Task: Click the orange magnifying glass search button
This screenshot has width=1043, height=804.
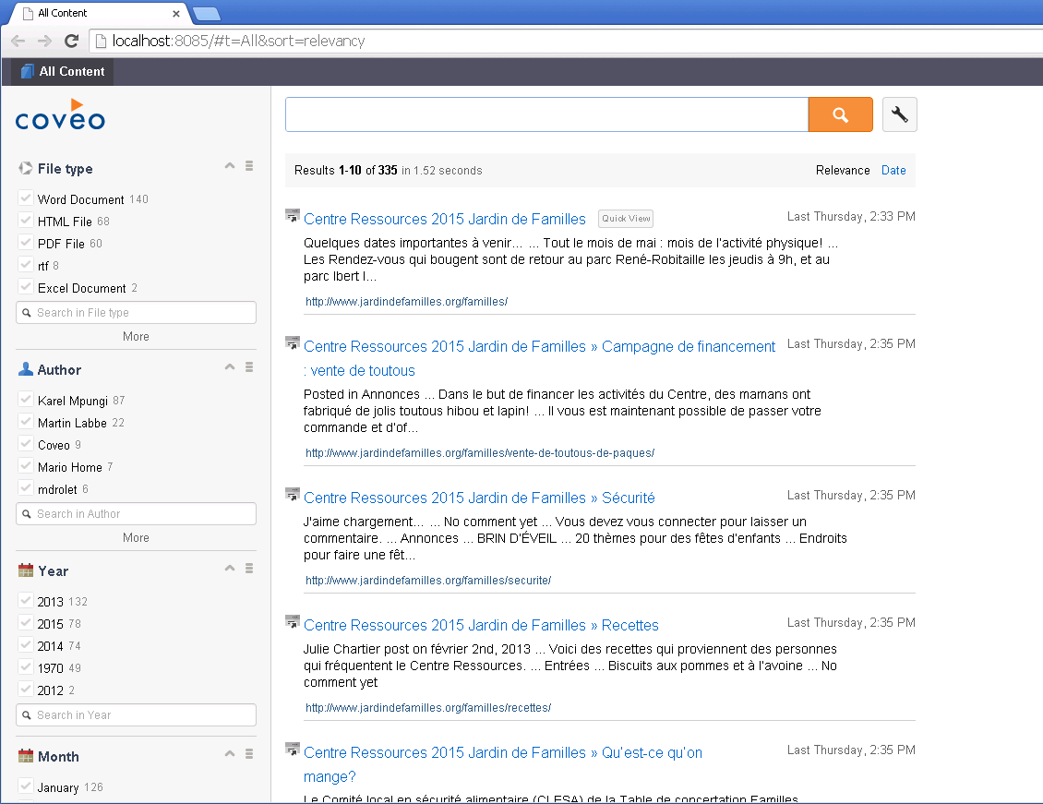Action: pos(840,114)
